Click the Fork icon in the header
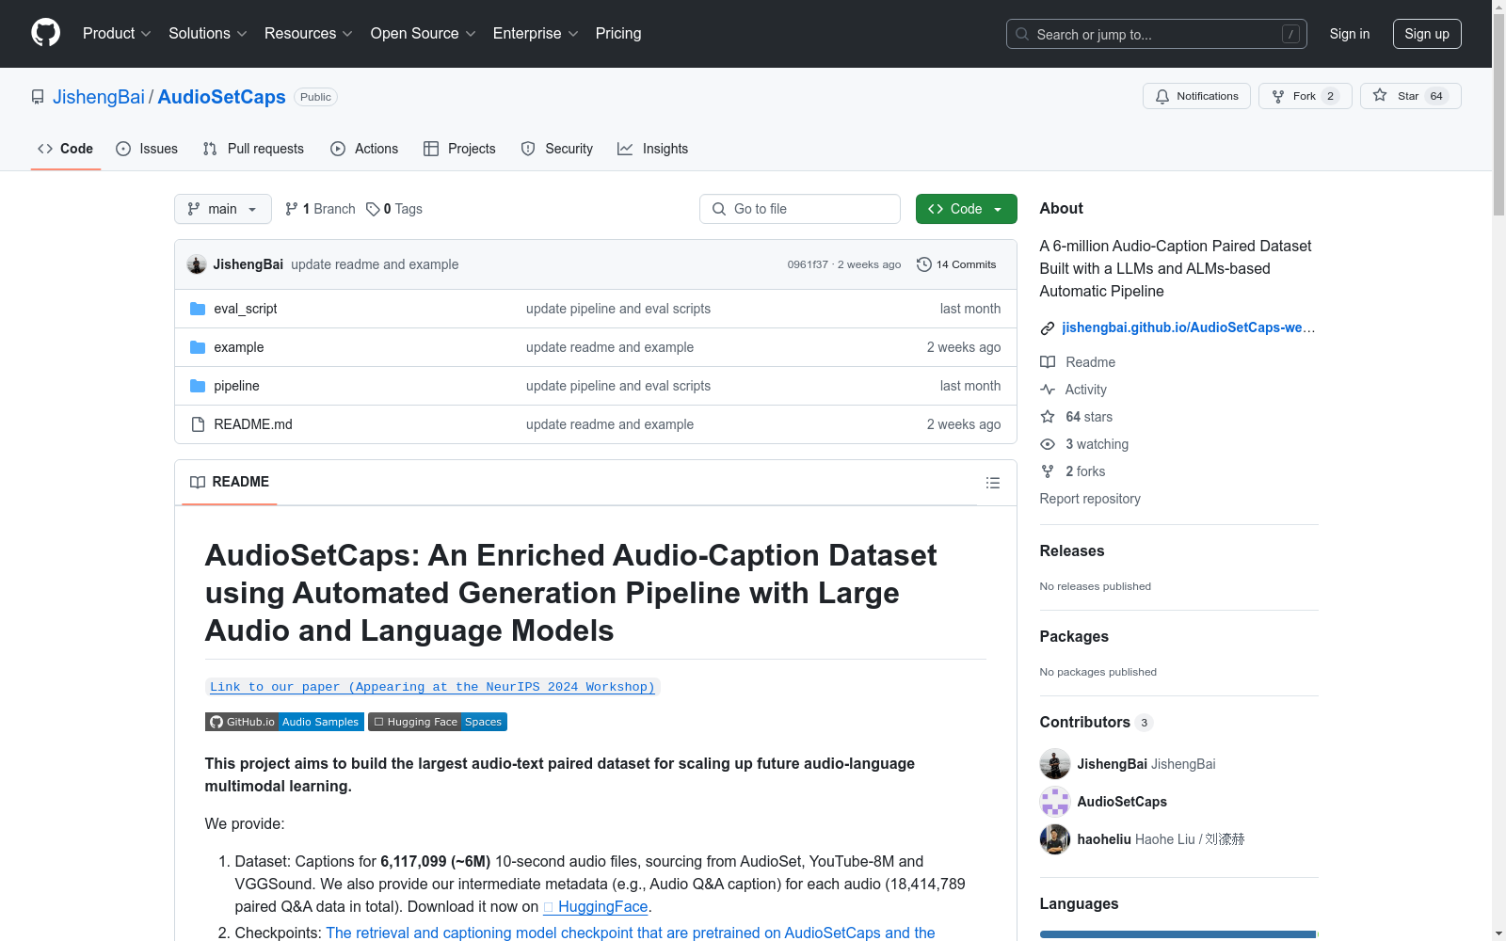This screenshot has height=941, width=1506. click(x=1278, y=96)
